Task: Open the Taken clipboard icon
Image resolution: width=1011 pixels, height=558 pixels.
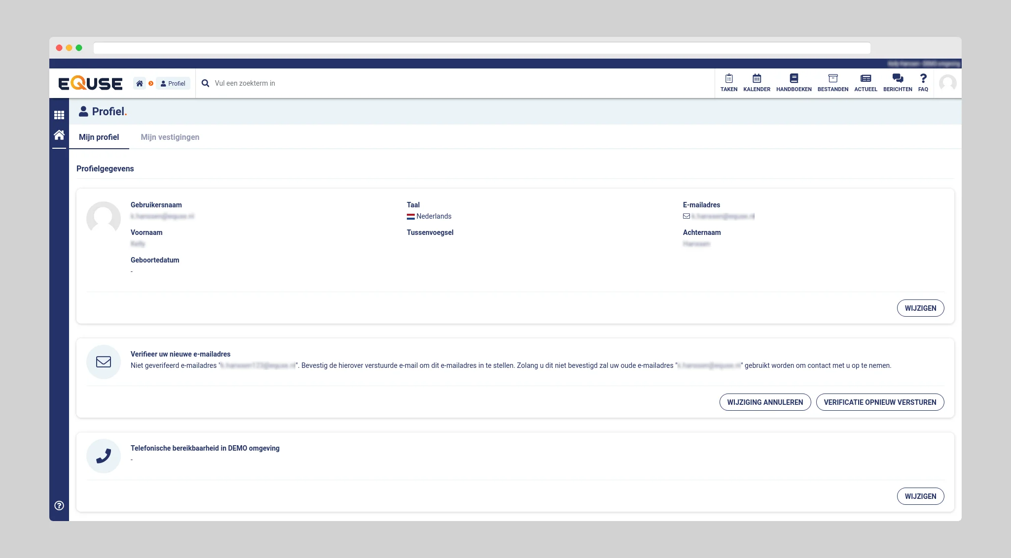Action: 728,82
